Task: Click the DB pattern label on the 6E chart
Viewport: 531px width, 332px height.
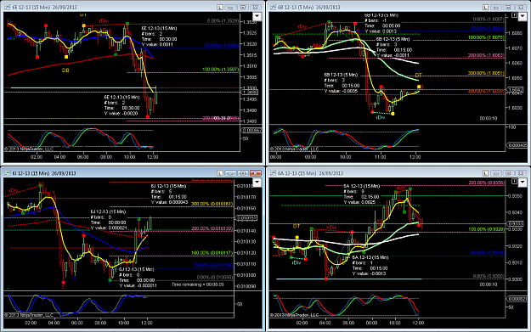Action: pyautogui.click(x=65, y=70)
